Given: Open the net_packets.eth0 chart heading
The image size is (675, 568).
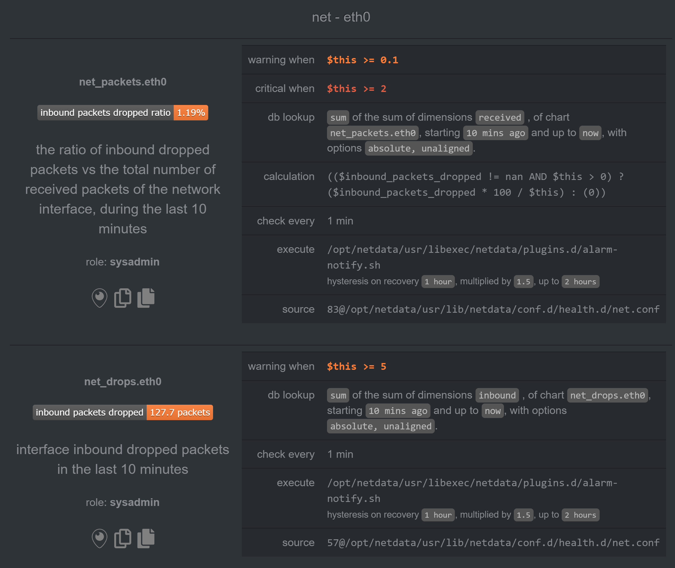Looking at the screenshot, I should pyautogui.click(x=123, y=82).
